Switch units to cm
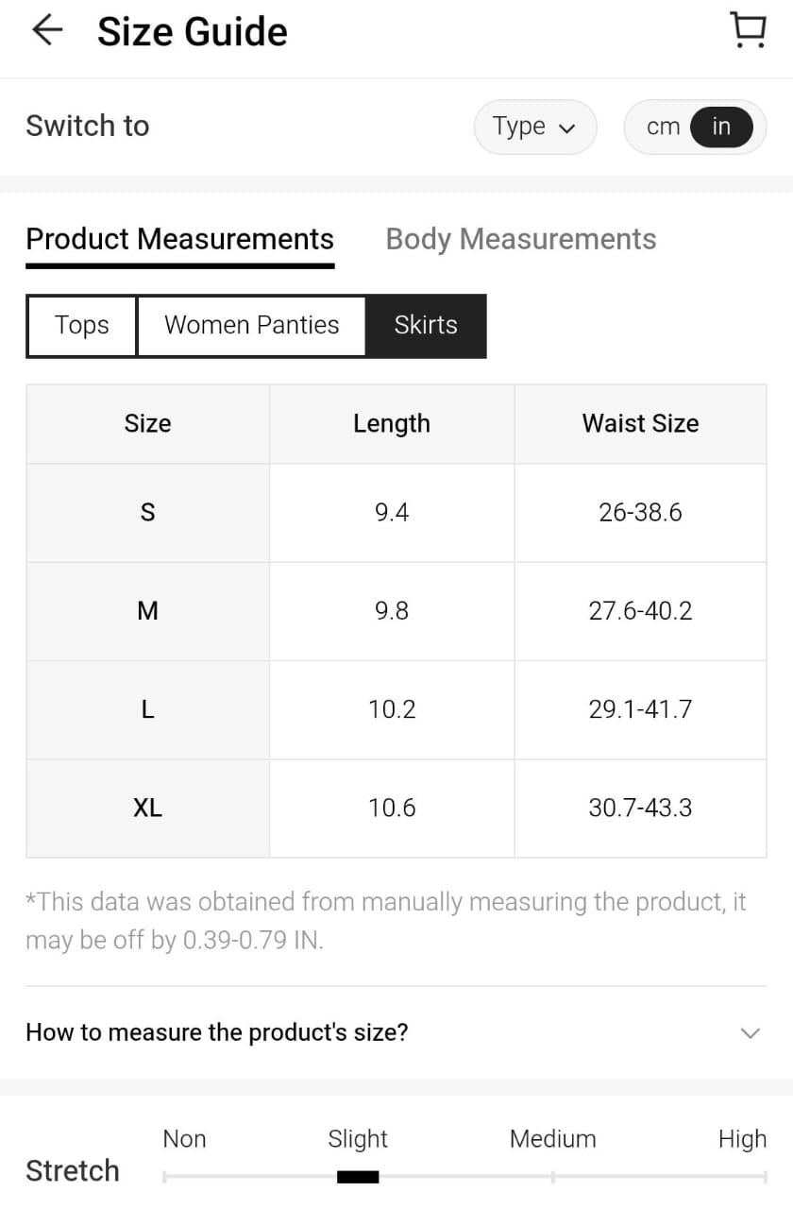Viewport: 793px width, 1209px height. click(x=663, y=127)
